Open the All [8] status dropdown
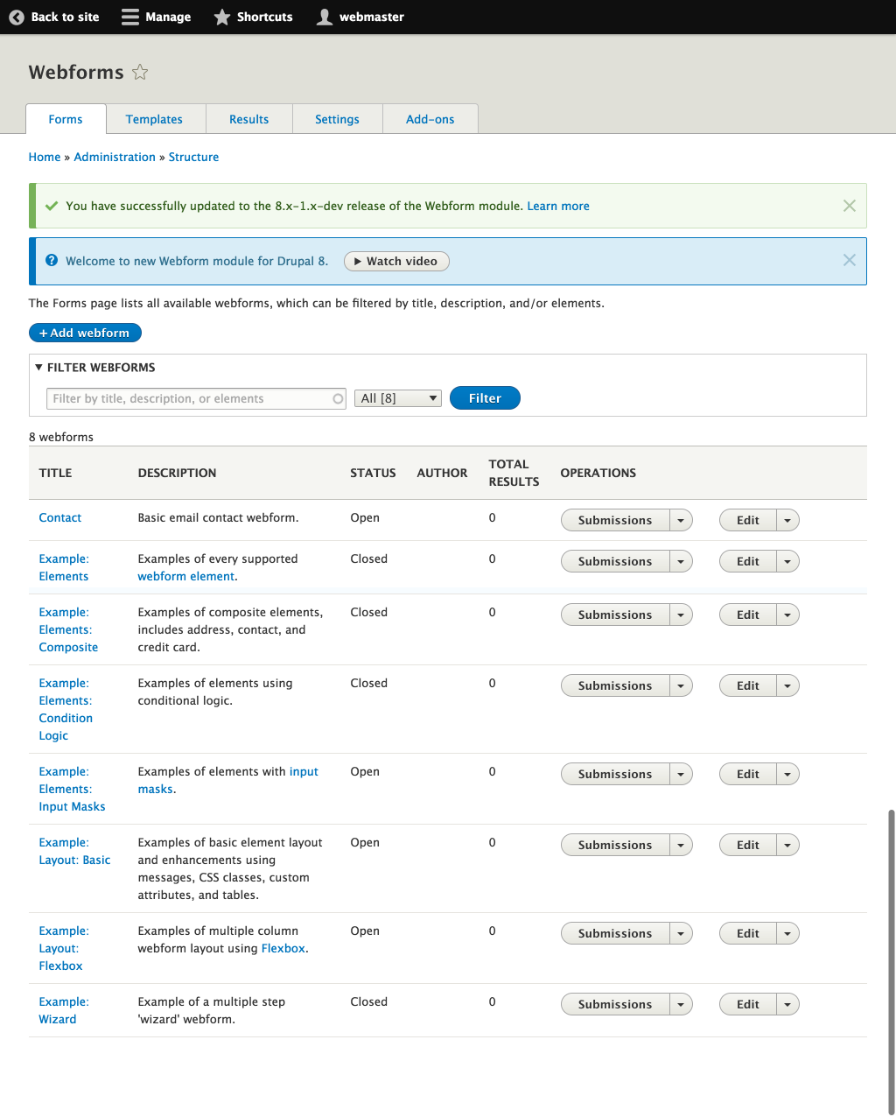This screenshot has width=896, height=1117. click(x=398, y=398)
